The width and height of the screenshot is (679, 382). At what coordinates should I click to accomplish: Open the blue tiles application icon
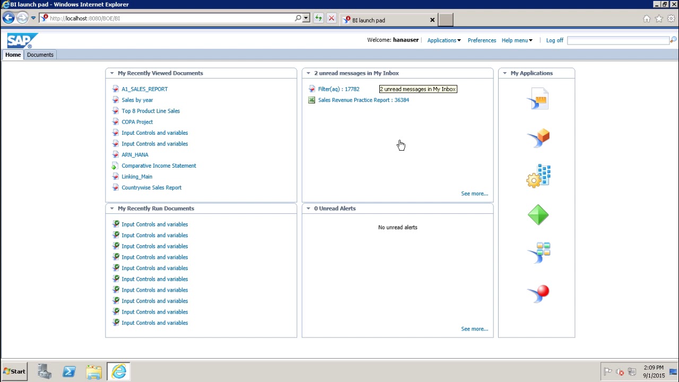[538, 253]
